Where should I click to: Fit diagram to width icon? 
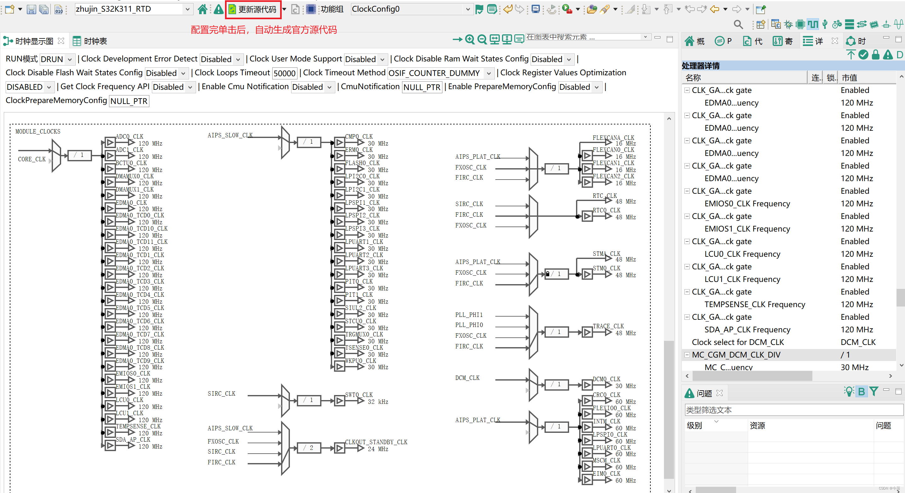coord(494,40)
